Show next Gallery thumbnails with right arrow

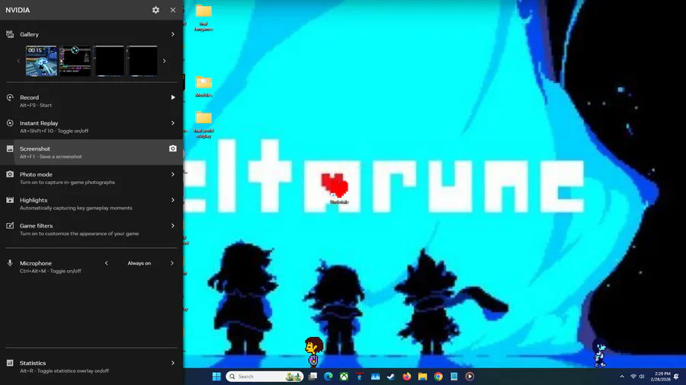(164, 61)
